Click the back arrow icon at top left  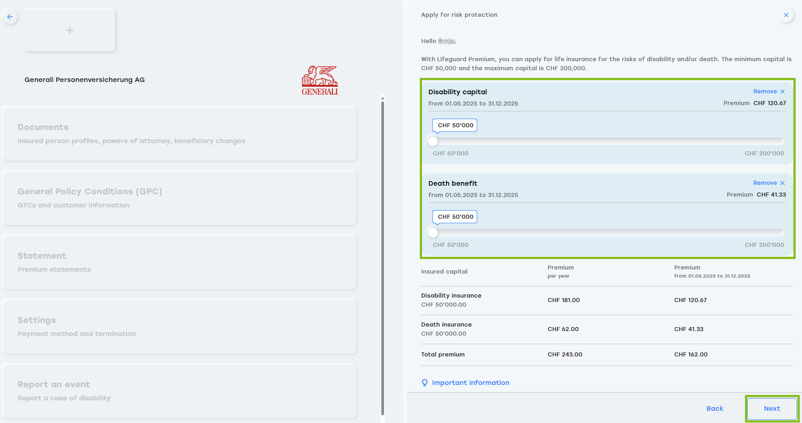coord(10,17)
